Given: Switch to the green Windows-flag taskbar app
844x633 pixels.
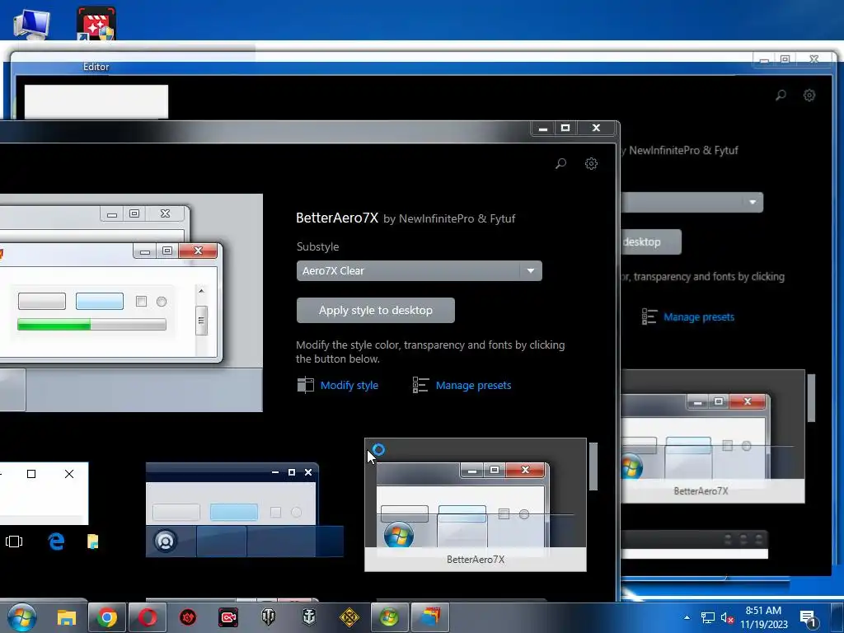Looking at the screenshot, I should click(x=390, y=617).
